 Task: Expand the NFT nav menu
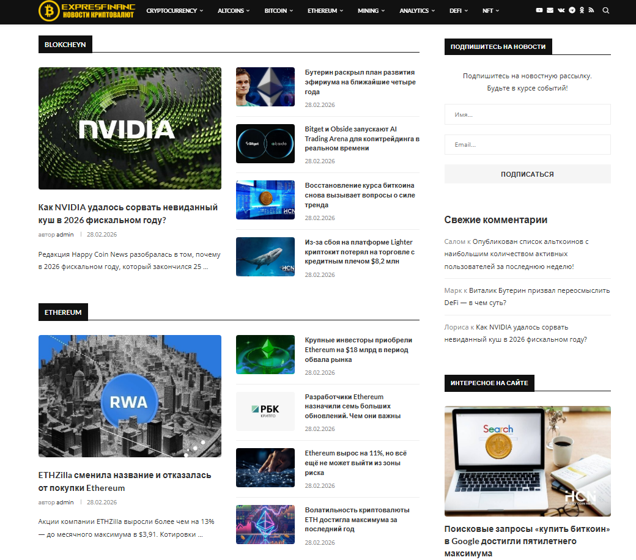491,10
